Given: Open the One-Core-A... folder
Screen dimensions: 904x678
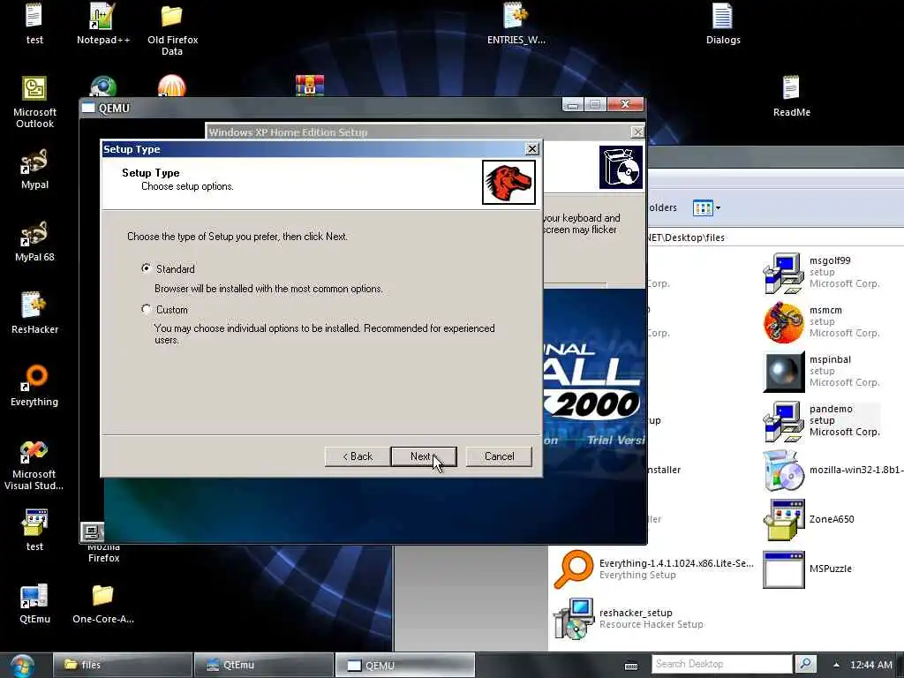Looking at the screenshot, I should [x=103, y=603].
